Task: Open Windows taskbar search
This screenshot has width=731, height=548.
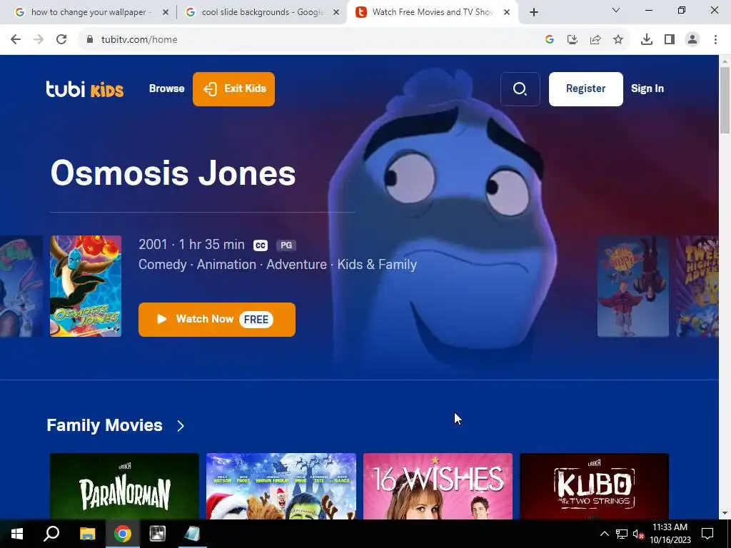Action: pyautogui.click(x=51, y=534)
